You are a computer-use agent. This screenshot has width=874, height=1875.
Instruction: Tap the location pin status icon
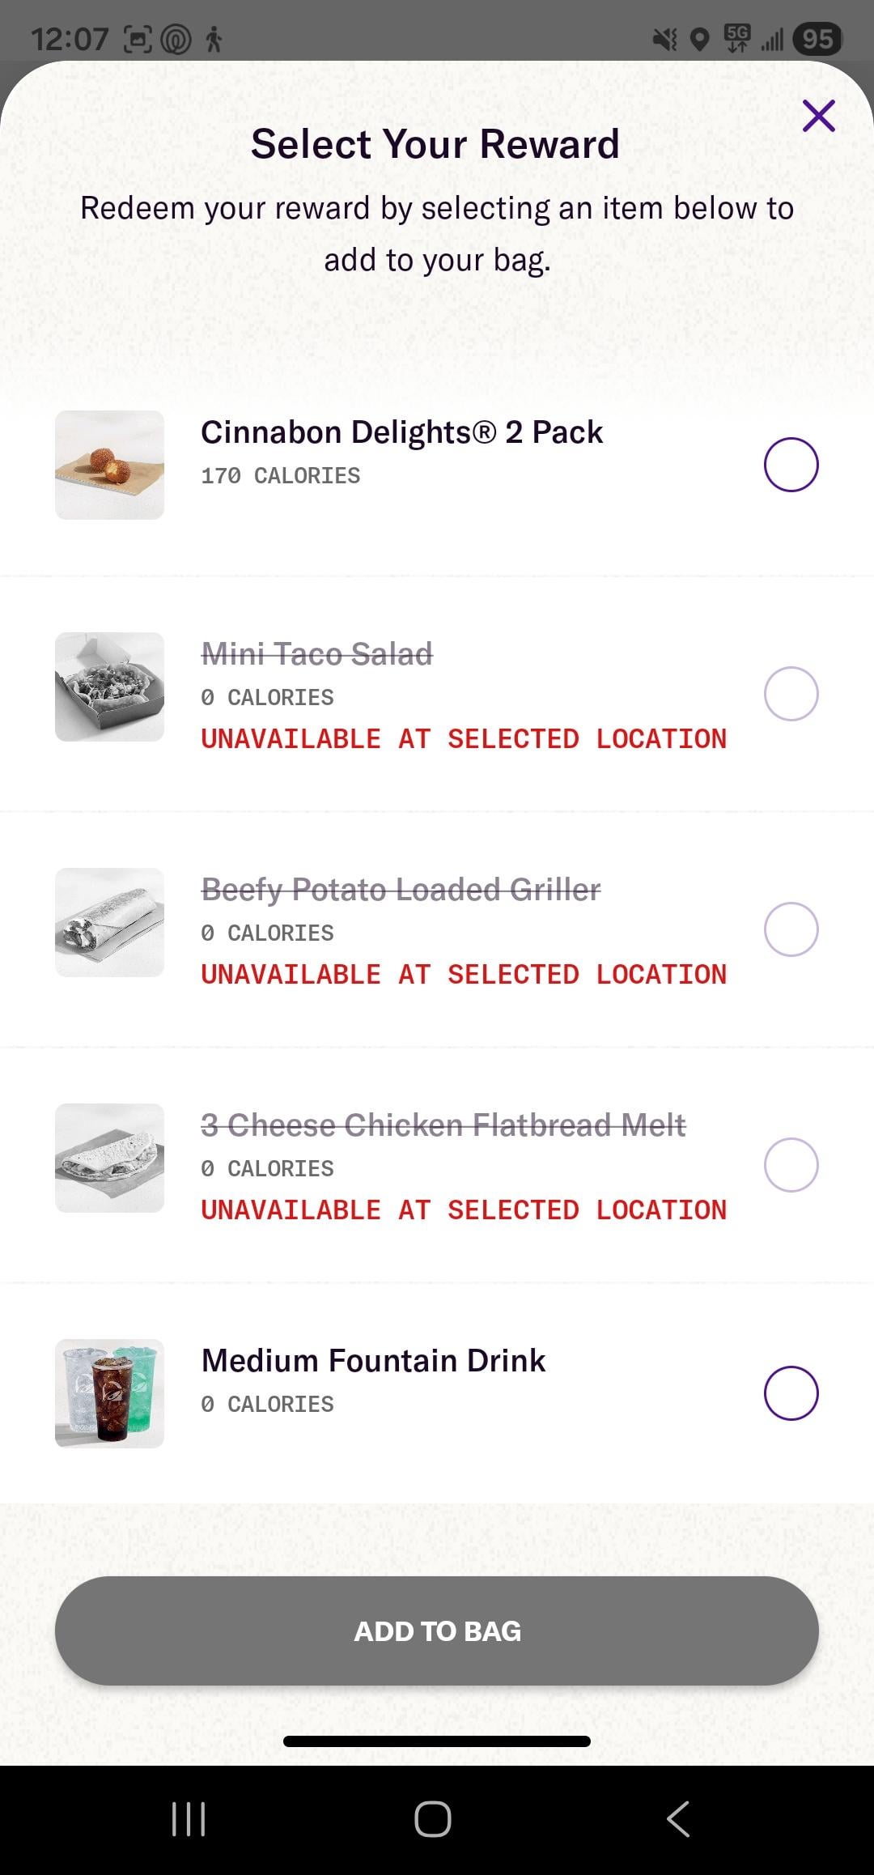point(700,39)
